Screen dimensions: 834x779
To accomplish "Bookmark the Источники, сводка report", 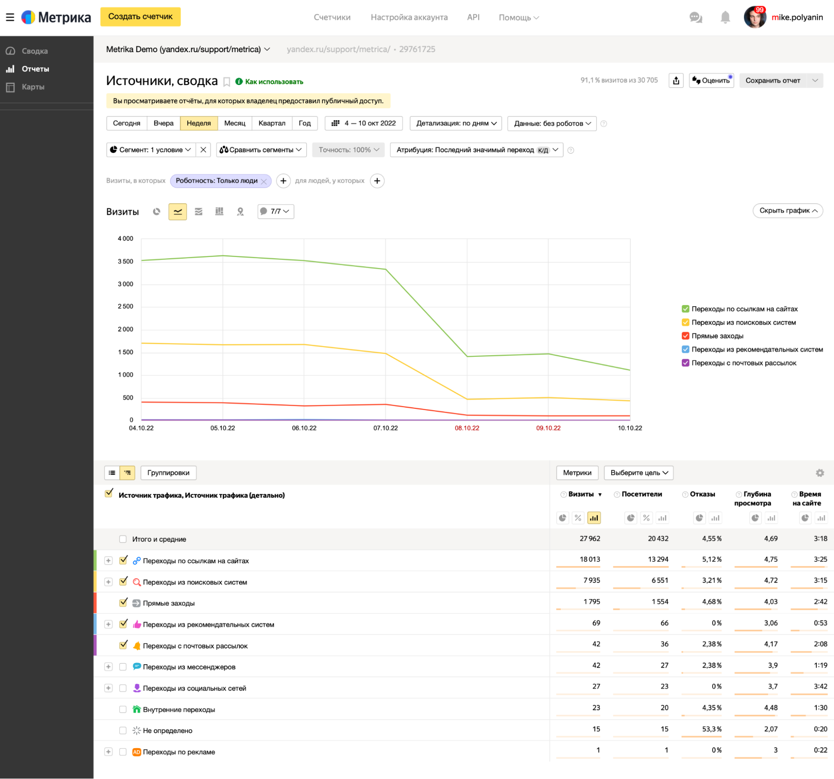I will [227, 81].
